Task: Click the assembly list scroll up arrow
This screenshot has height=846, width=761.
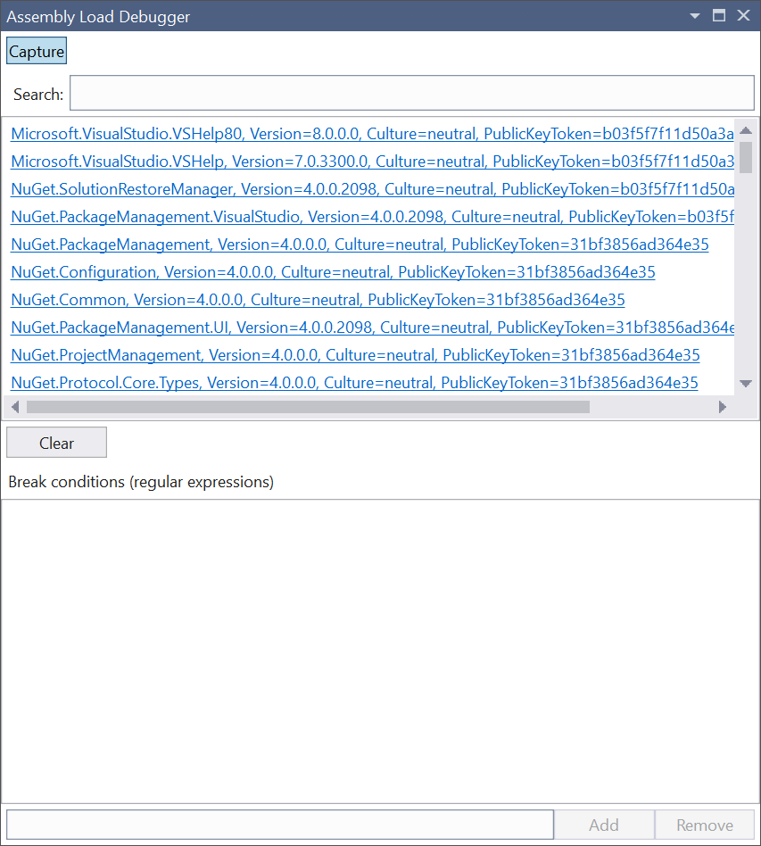Action: pos(746,130)
